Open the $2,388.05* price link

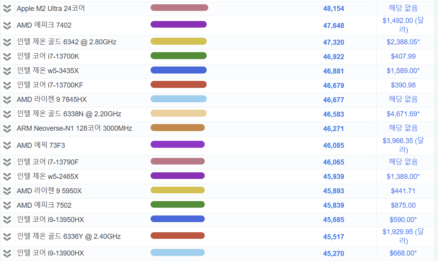(403, 42)
